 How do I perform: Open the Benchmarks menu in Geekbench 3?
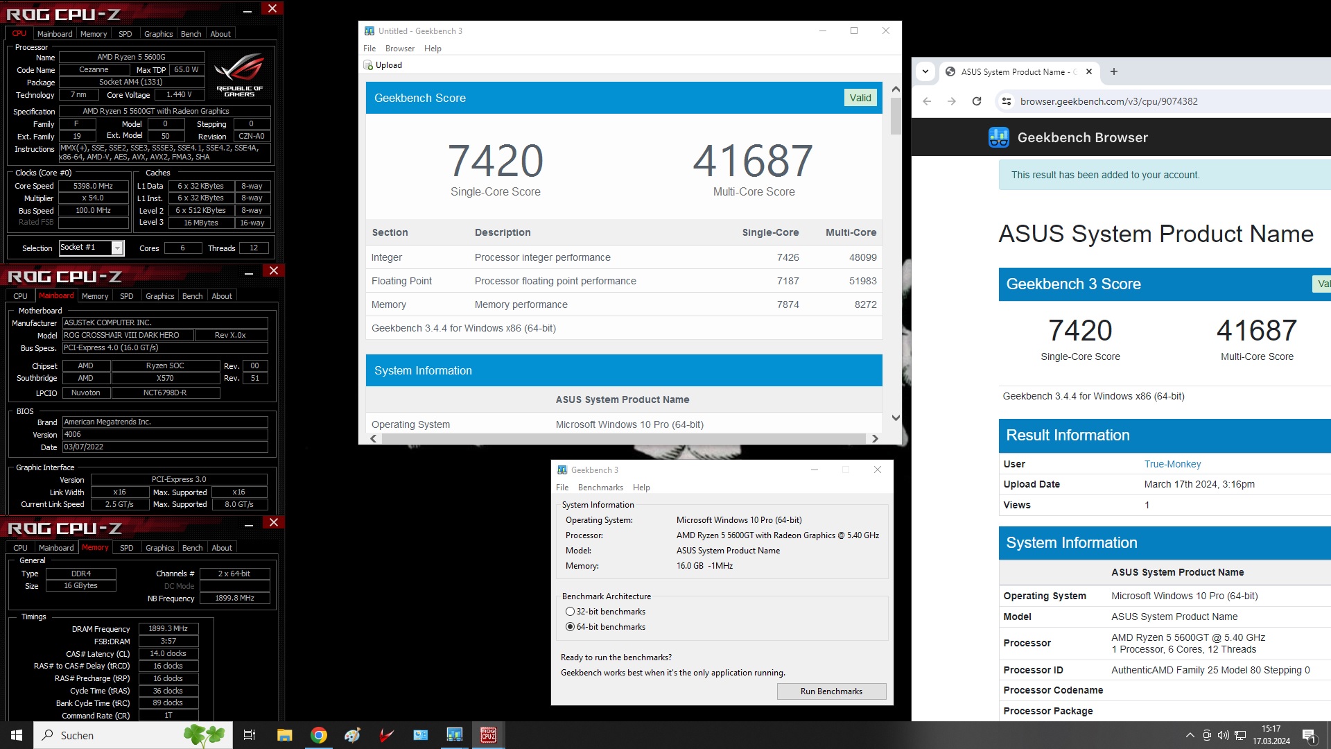600,488
